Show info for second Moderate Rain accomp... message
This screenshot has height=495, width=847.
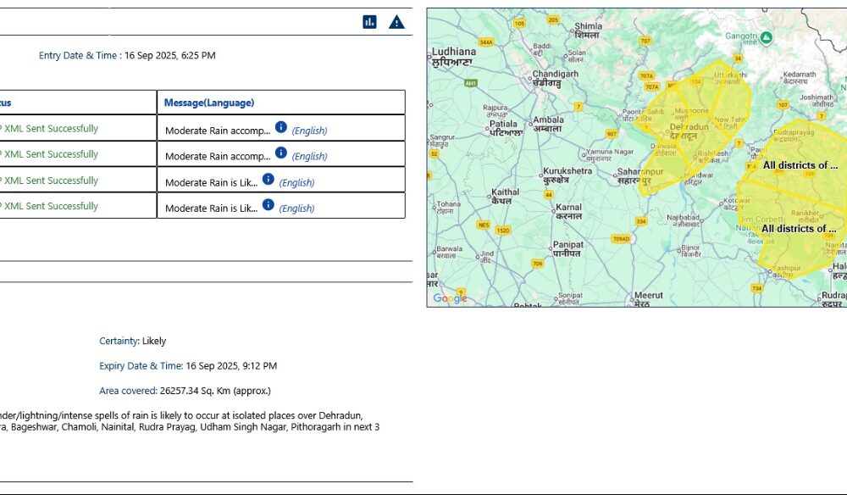pos(281,153)
